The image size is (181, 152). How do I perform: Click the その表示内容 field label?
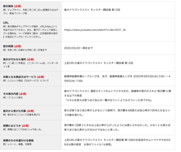pyautogui.click(x=11, y=94)
